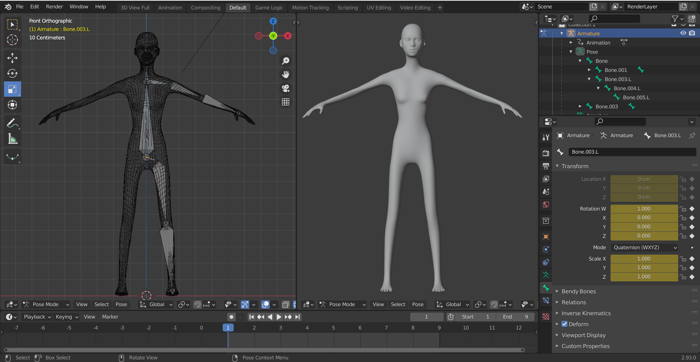700x362 pixels.
Task: Activate the 3D Cursor tool
Action: (12, 40)
